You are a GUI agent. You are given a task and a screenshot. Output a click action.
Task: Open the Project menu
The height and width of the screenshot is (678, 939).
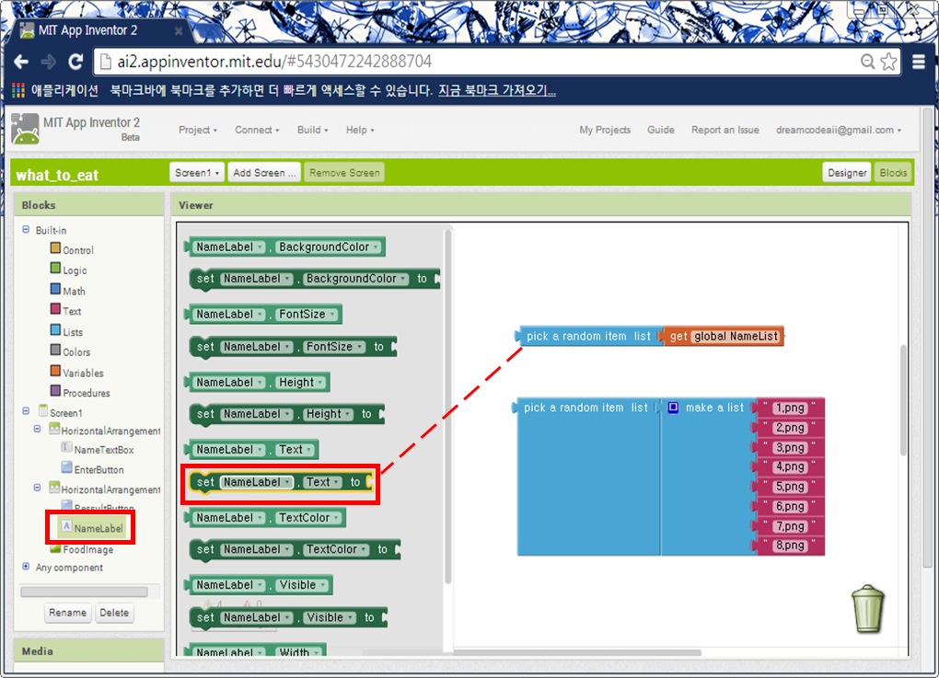(198, 130)
